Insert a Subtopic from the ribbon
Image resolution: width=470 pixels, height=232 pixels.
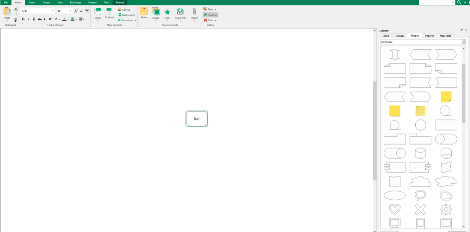tap(110, 14)
